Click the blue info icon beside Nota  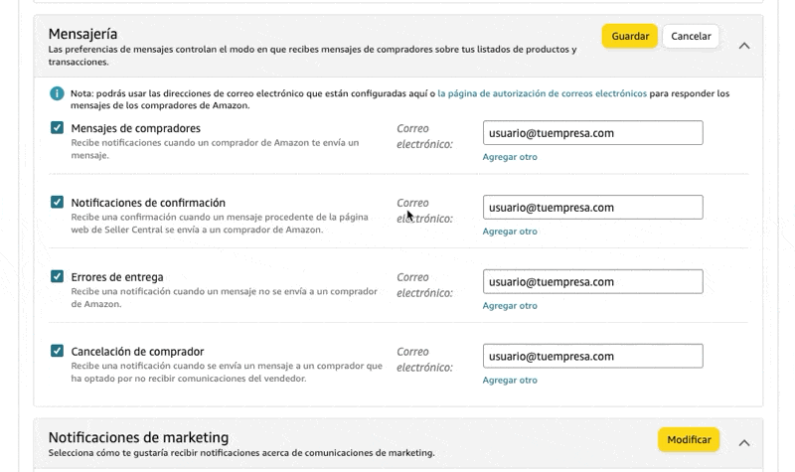click(57, 93)
